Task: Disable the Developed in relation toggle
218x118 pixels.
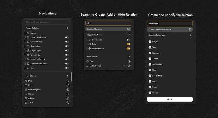Action: [128, 49]
